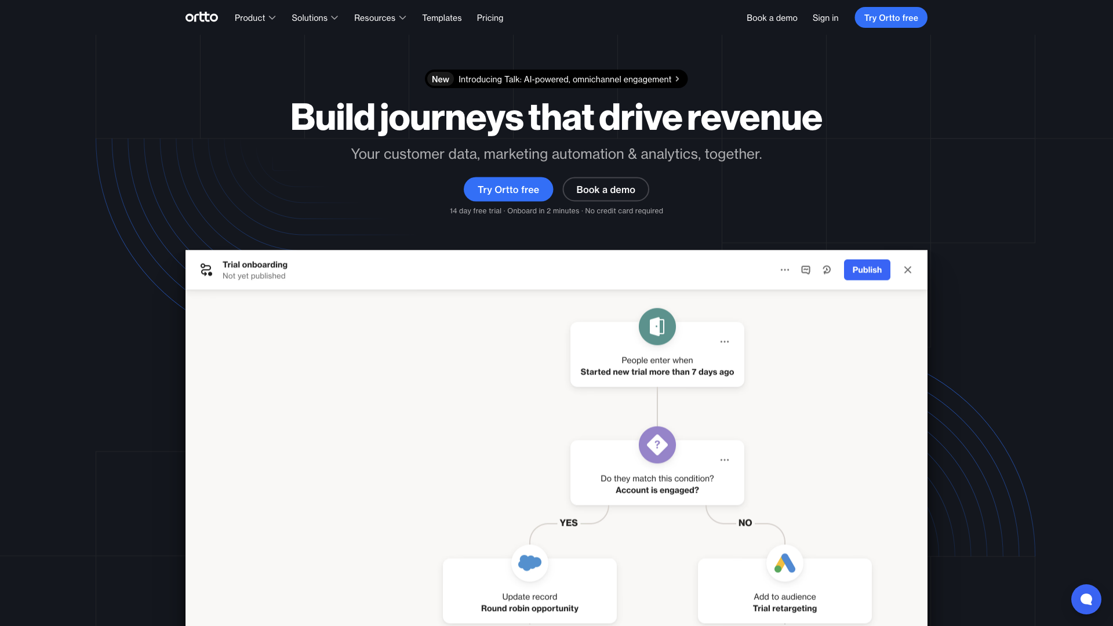Screen dimensions: 1113x626
Task: Expand the Solutions navigation dropdown
Action: (x=315, y=17)
